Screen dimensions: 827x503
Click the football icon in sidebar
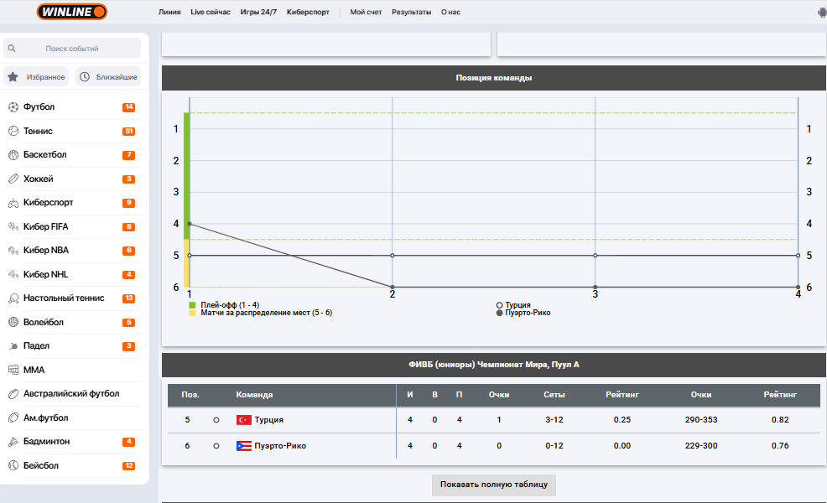(x=13, y=107)
